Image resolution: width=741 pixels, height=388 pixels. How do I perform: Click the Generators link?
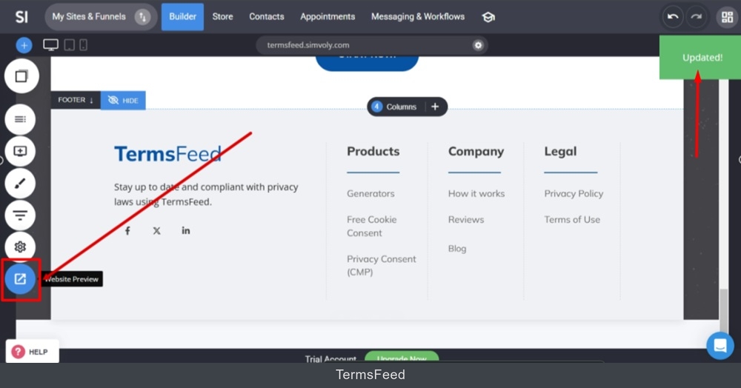370,193
